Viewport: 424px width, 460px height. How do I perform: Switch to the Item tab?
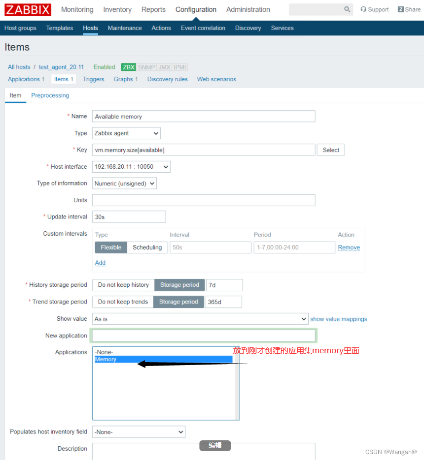15,95
